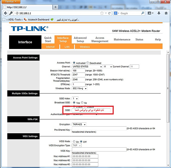Click the Mac Address #1 field
Viewport: 171px width, 168px height.
pyautogui.click(x=85, y=156)
